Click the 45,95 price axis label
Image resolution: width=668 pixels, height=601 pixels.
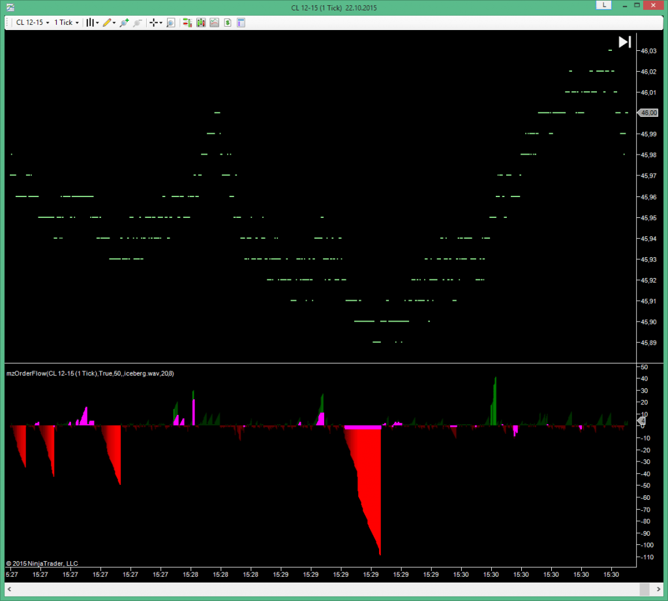(649, 218)
